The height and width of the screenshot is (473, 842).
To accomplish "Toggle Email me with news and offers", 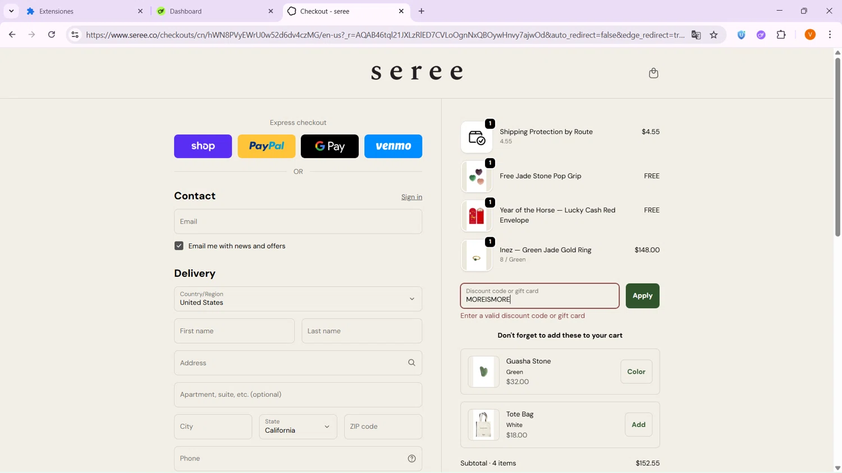I will click(179, 246).
